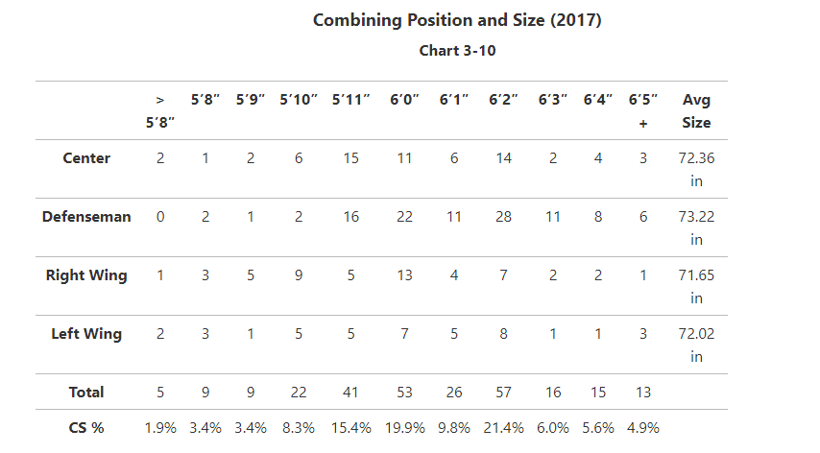
Task: Click the Avg Size column header
Action: (696, 110)
